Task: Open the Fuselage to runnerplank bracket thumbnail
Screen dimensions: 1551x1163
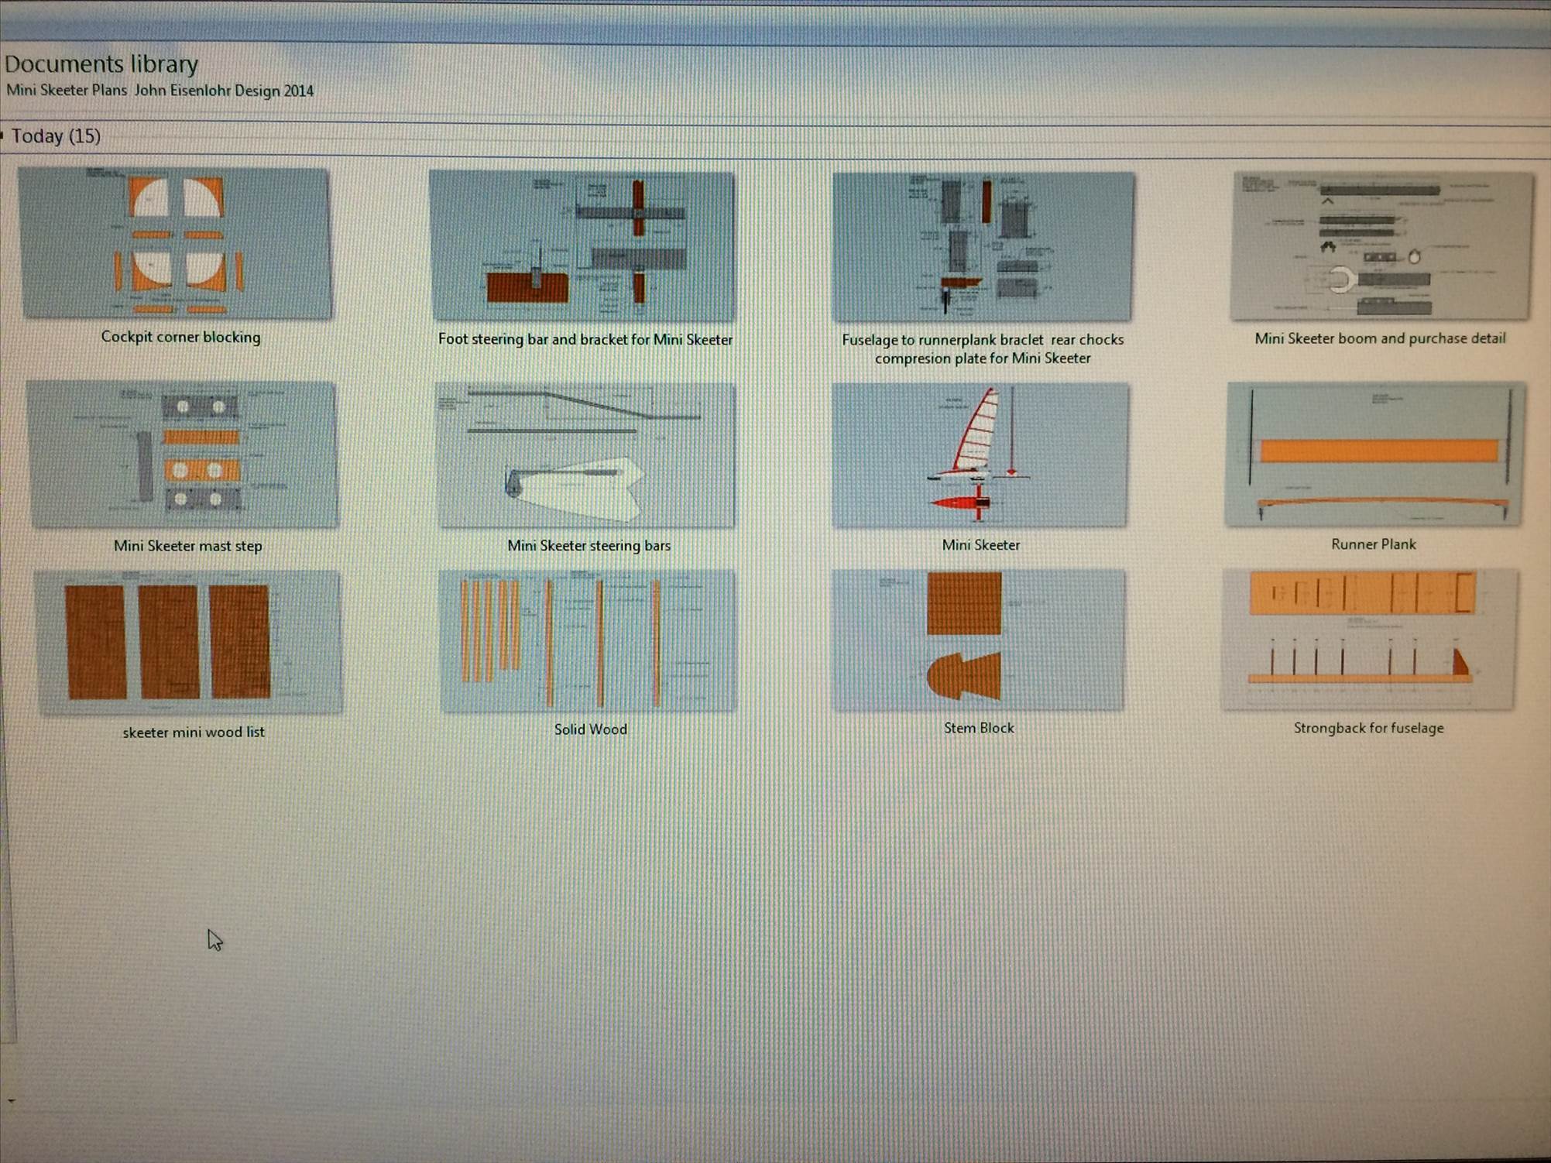Action: (982, 246)
